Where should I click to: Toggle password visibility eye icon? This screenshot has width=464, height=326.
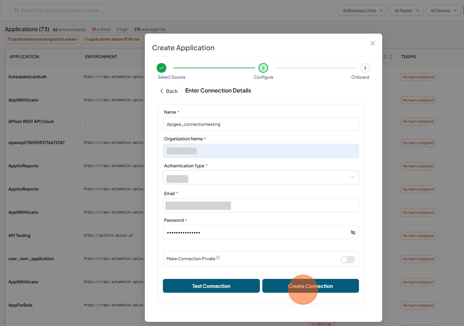tap(353, 232)
